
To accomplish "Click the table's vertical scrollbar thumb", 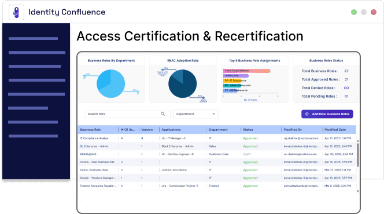I will (358, 155).
